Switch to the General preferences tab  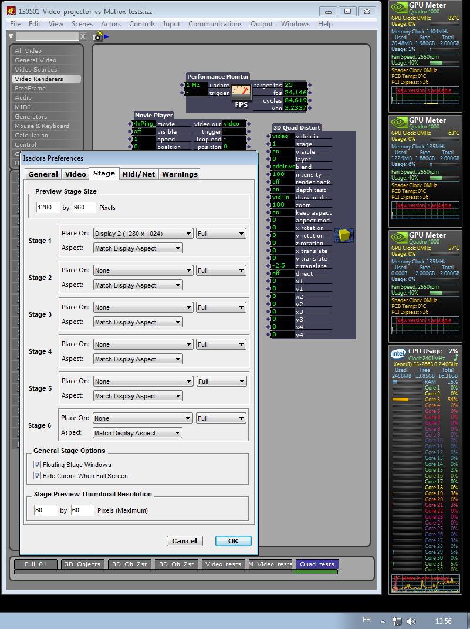[x=43, y=174]
